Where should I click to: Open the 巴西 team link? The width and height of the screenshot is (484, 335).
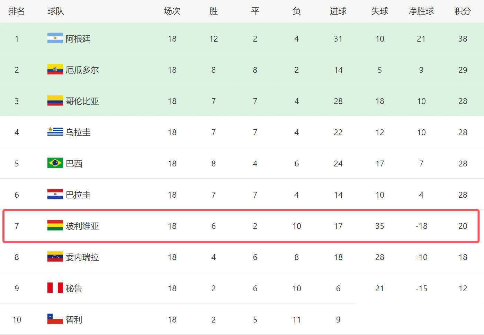pos(74,164)
